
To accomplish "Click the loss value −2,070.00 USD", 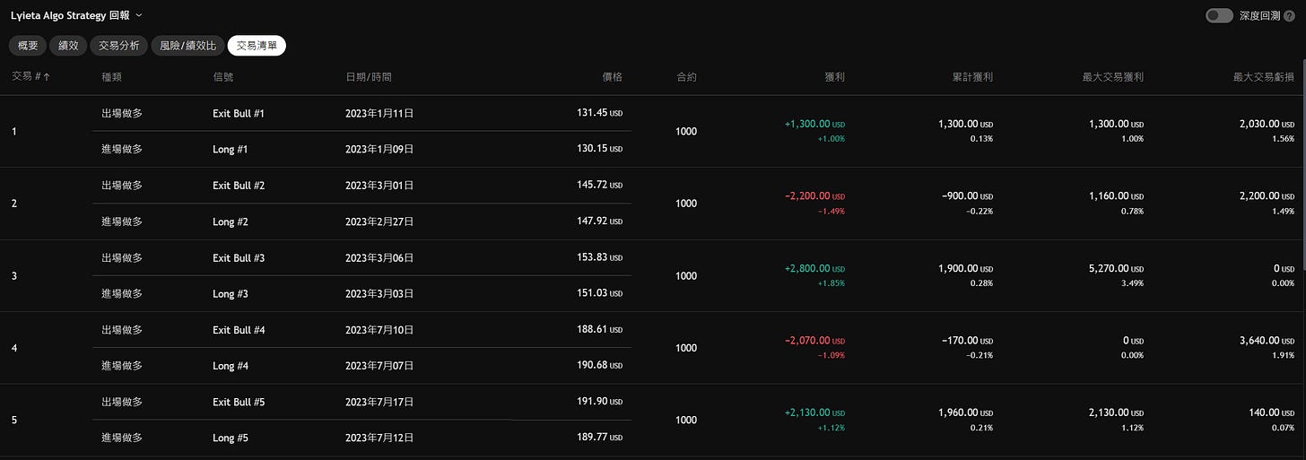I will [814, 340].
